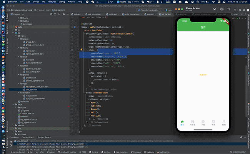Screen dimensions: 250x154
Task: Open the Debug menu
Action: pyautogui.click(x=62, y=2)
